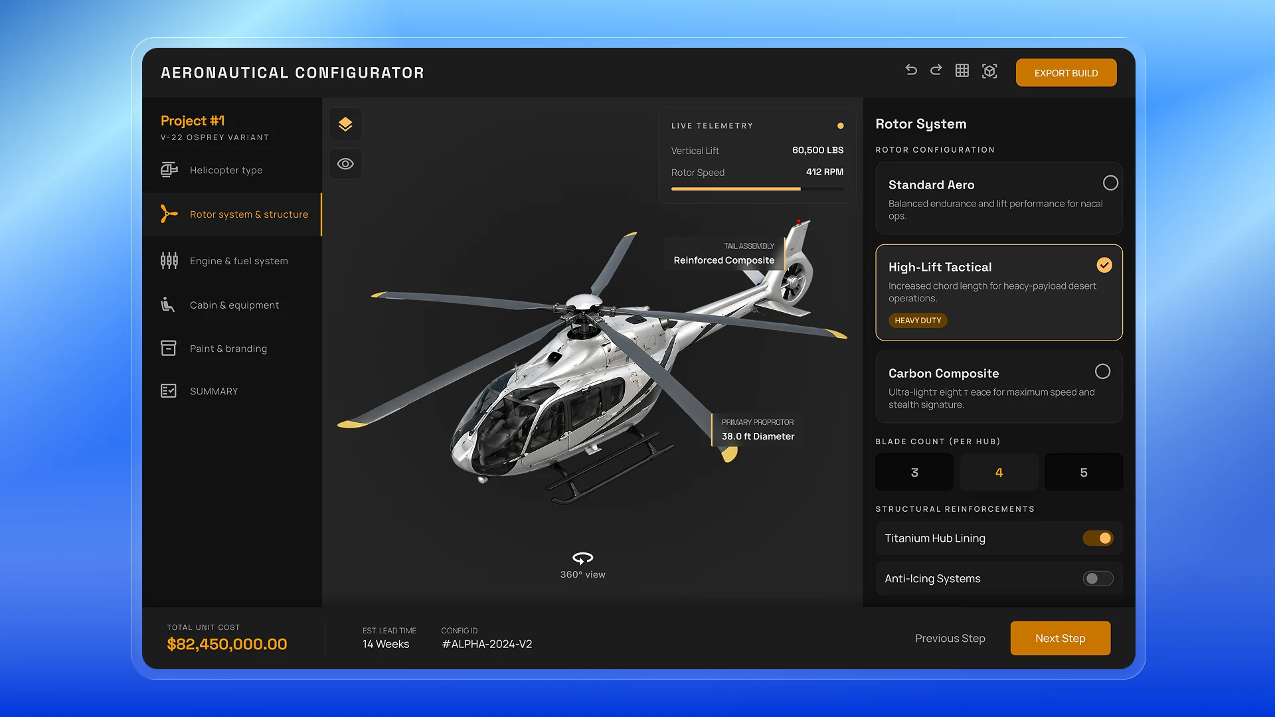Viewport: 1275px width, 717px height.
Task: Open the SUMMARY checklist item
Action: [x=213, y=391]
